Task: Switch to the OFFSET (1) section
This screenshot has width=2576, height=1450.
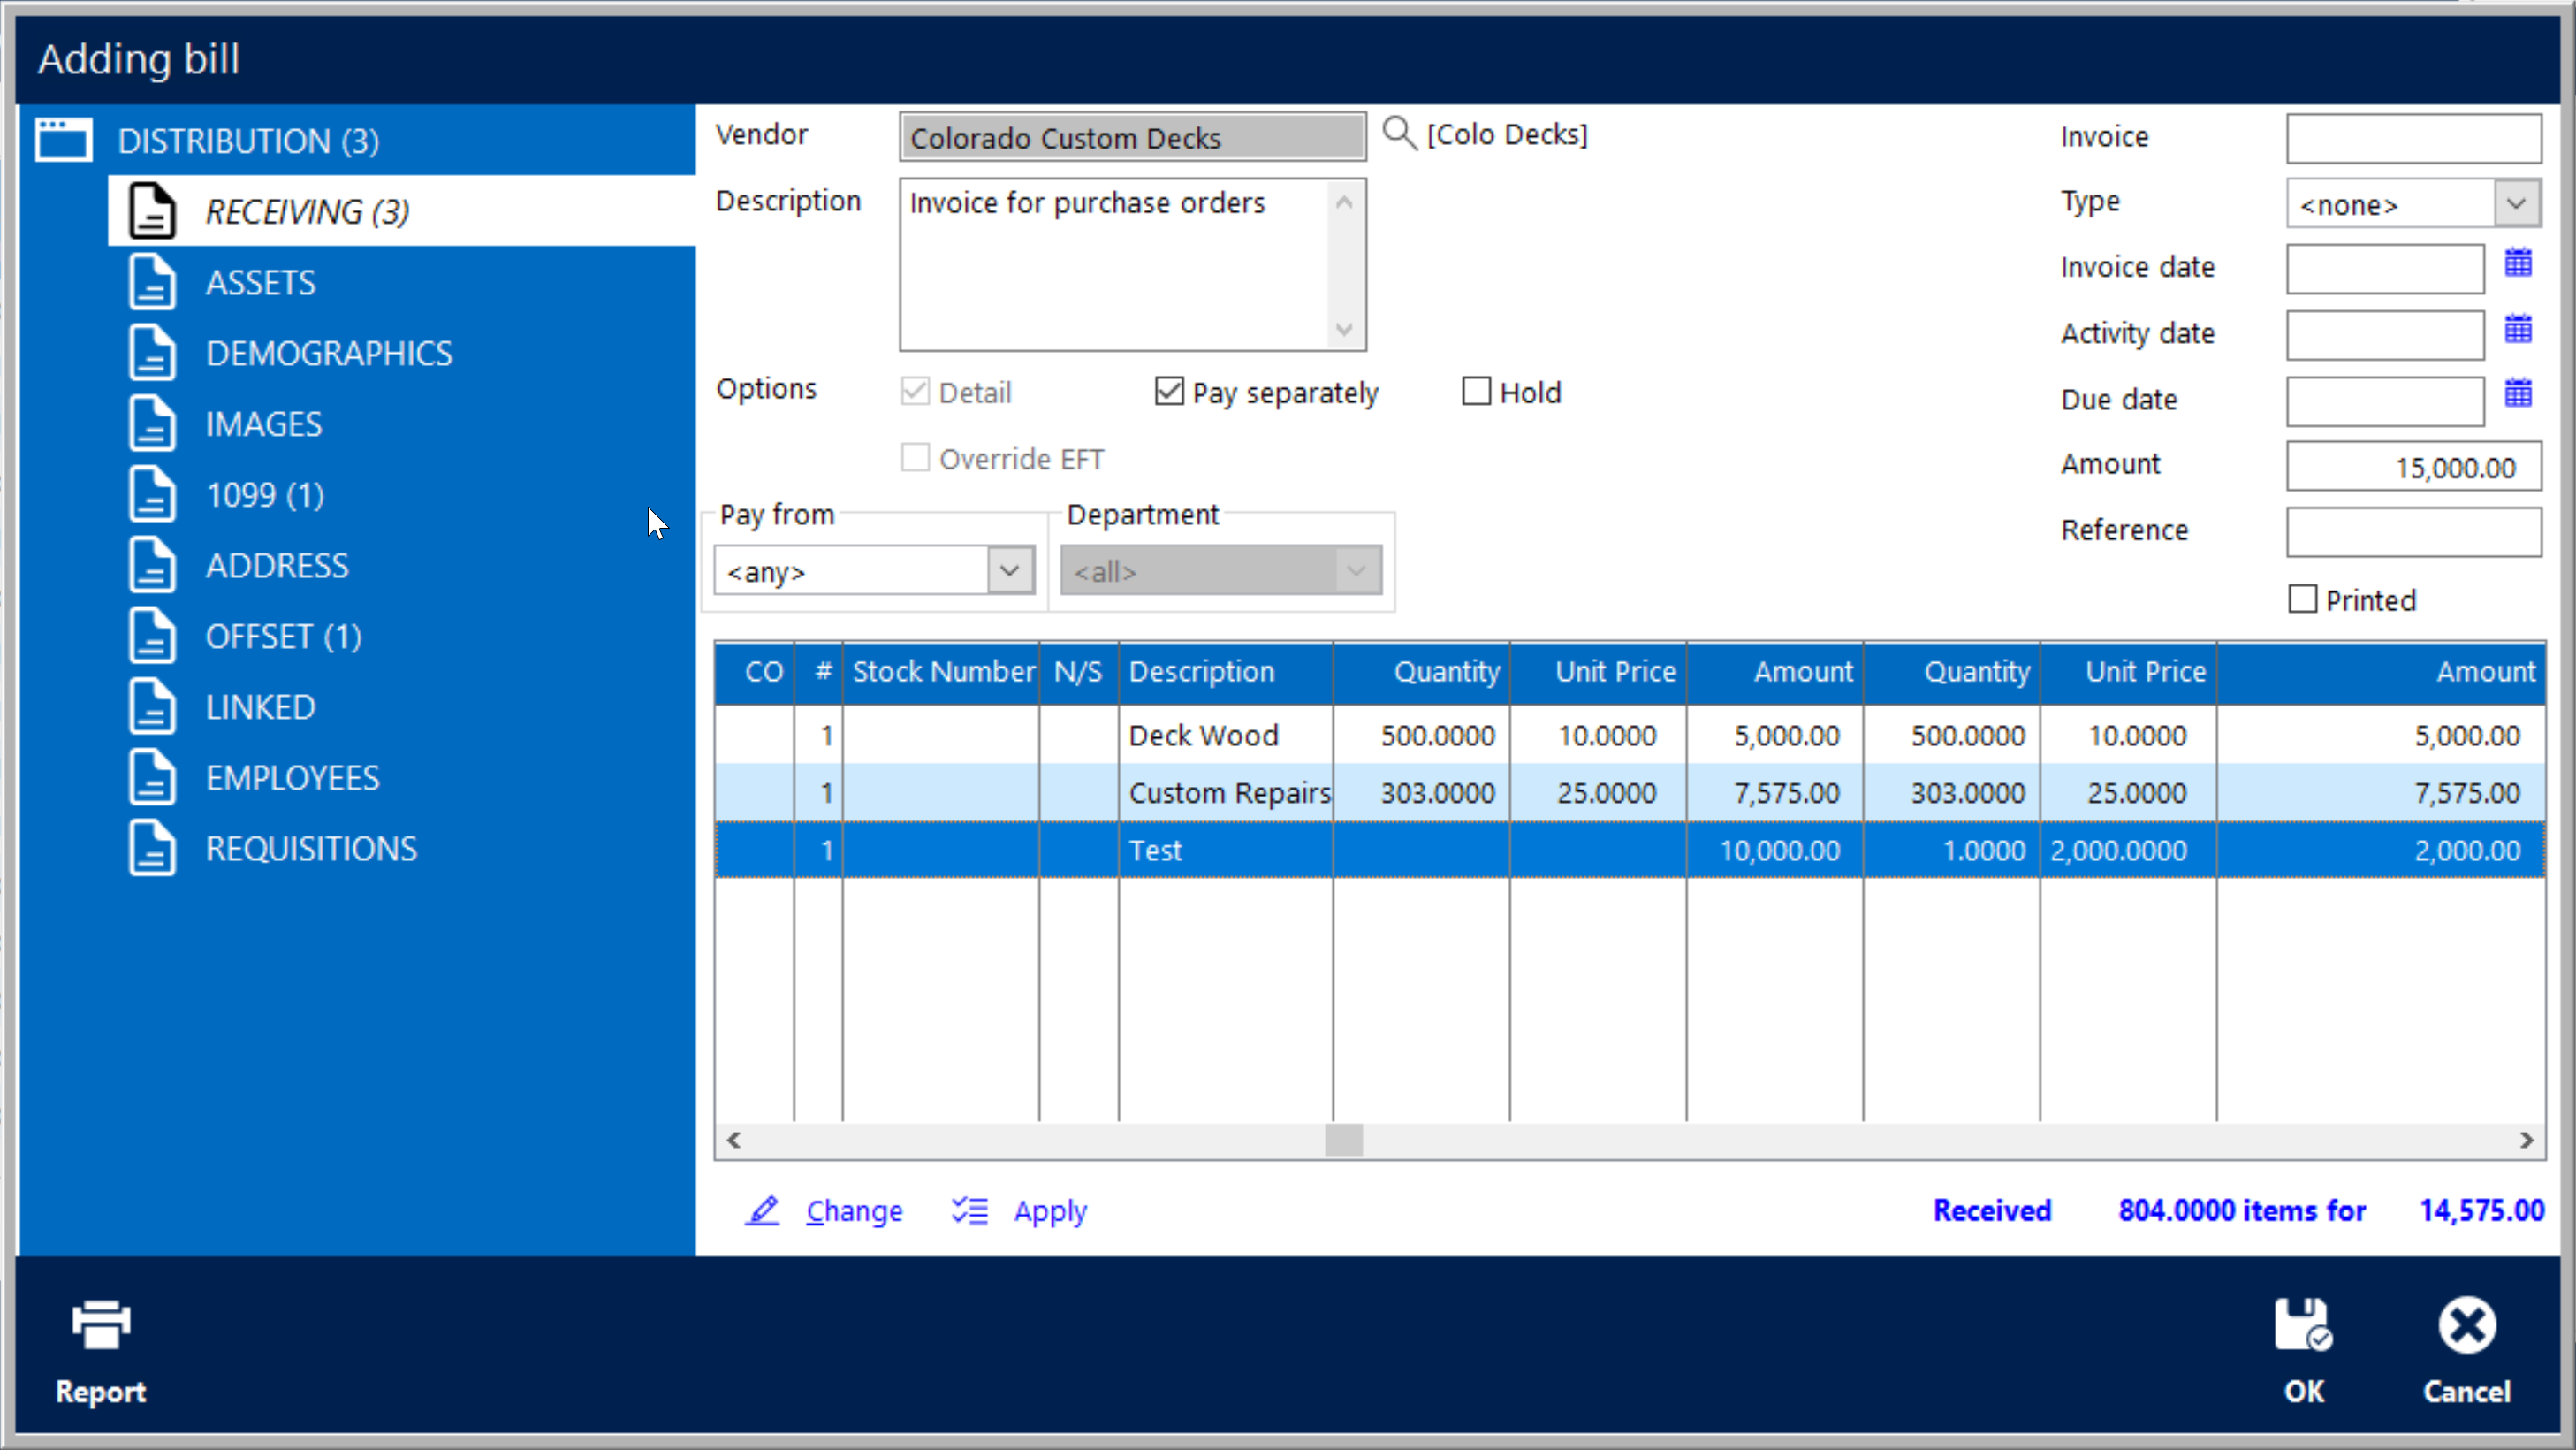Action: pyautogui.click(x=283, y=637)
